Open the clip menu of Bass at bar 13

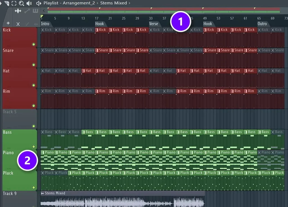click(83, 132)
